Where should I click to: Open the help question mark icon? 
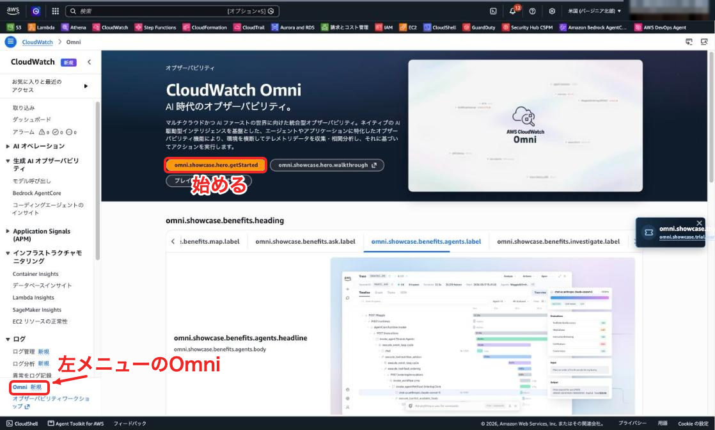pos(532,11)
